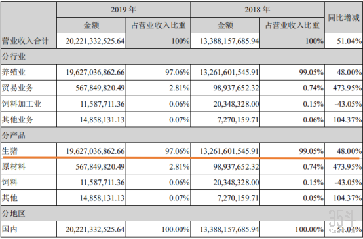This screenshot has height=239, width=363.
Task: Click 567,849,820.49 in the 贸易业务 row
Action: (x=100, y=88)
